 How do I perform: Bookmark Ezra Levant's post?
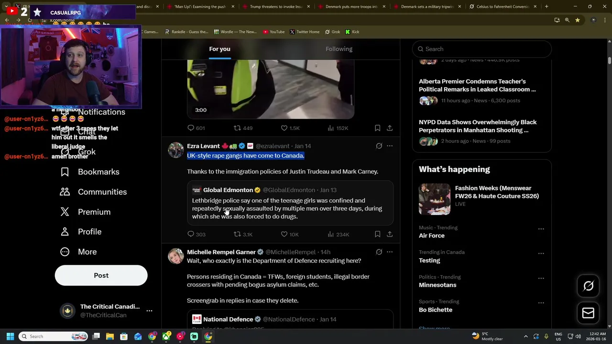pyautogui.click(x=377, y=234)
